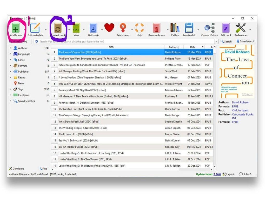Expand the Identifiers category
Viewport: 266px width, 199px height.
[10, 95]
